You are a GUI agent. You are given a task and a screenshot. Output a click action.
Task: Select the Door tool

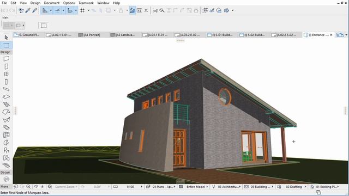click(x=6, y=66)
